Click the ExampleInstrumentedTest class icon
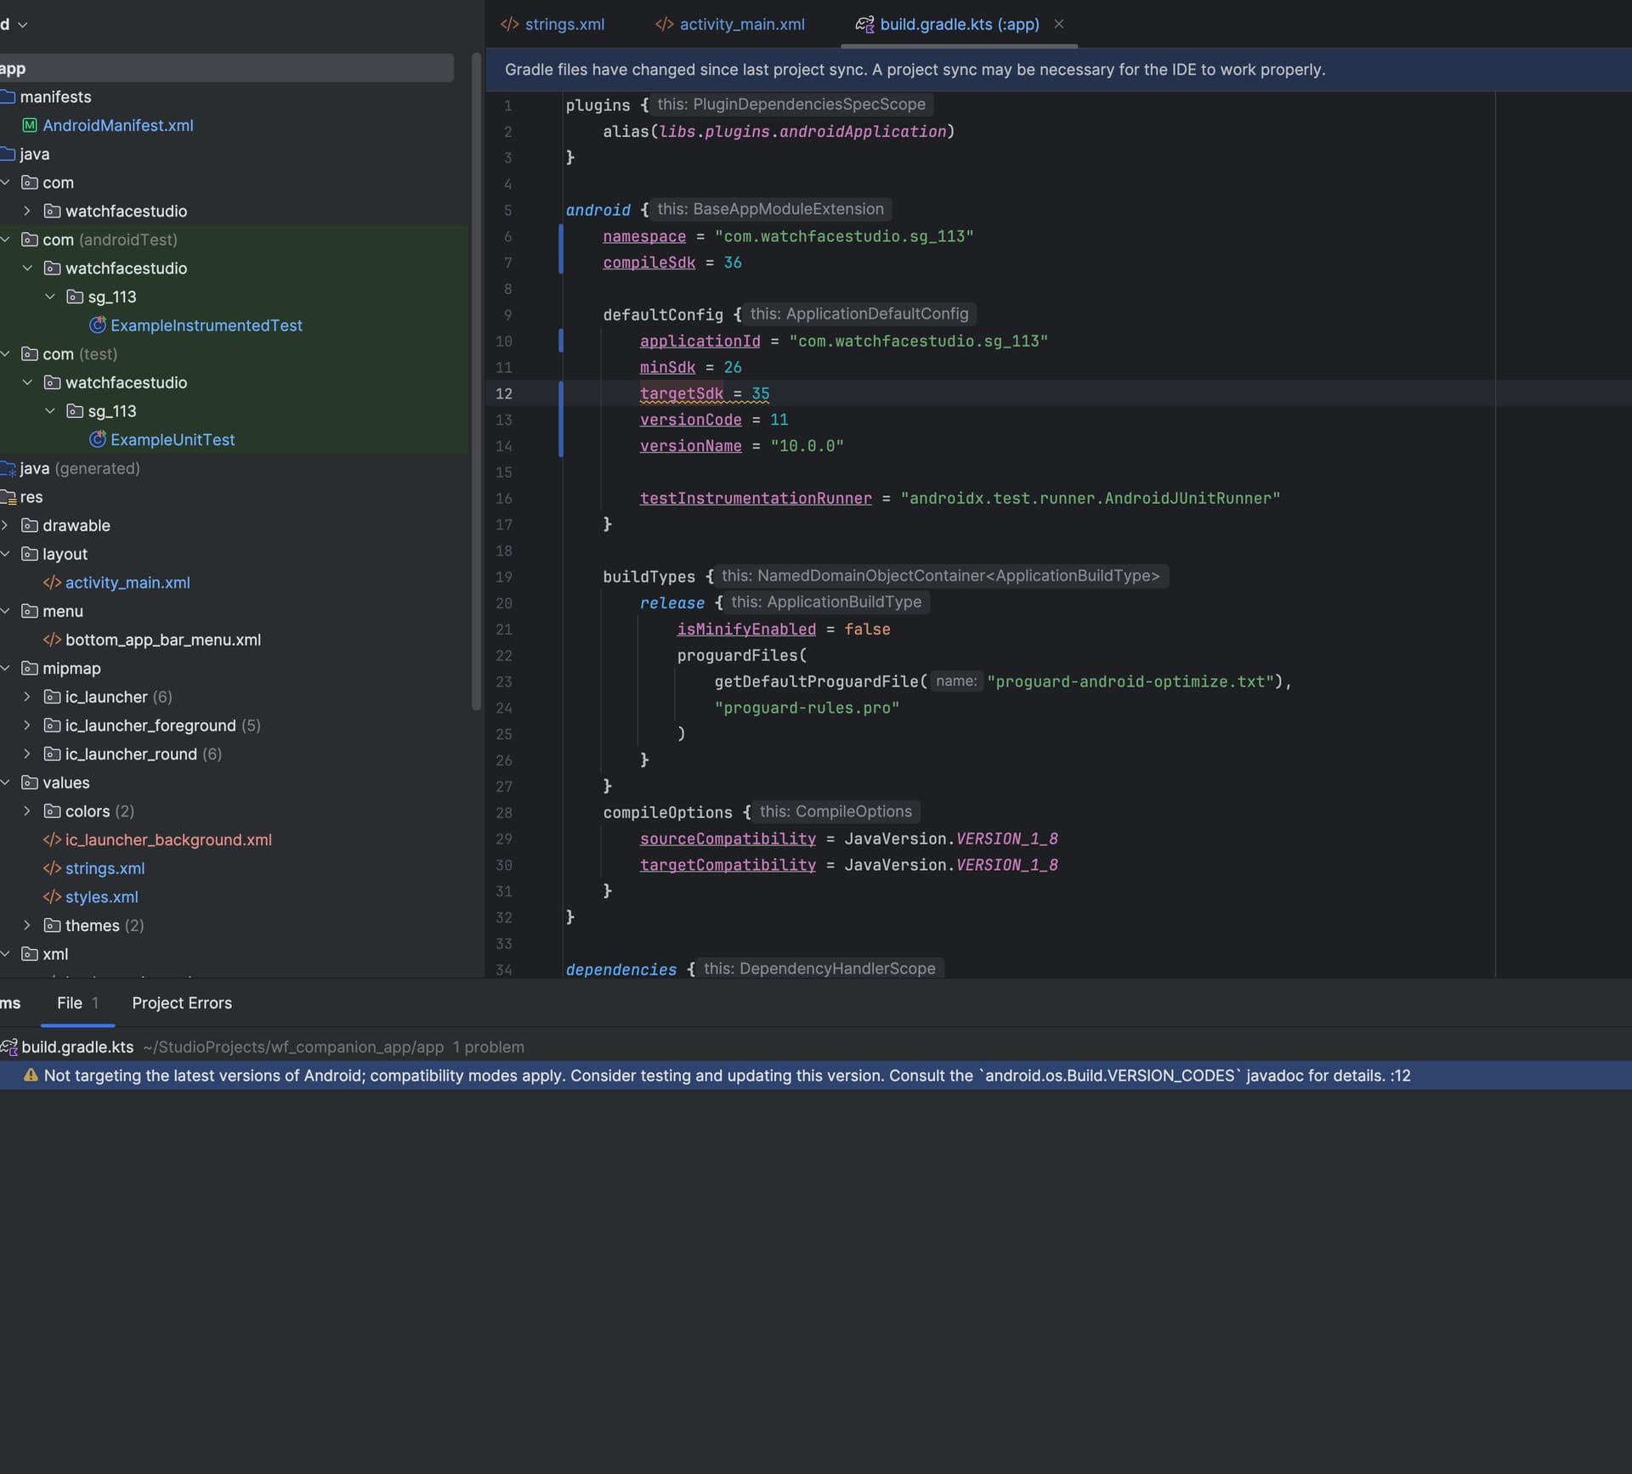 (98, 325)
